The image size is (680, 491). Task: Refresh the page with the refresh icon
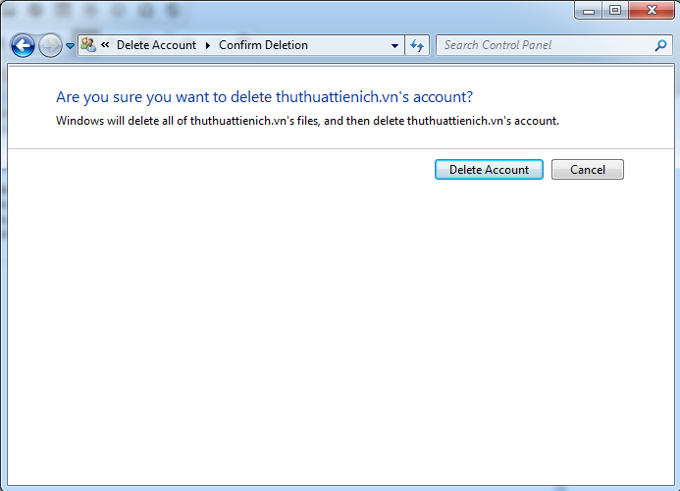(x=417, y=45)
